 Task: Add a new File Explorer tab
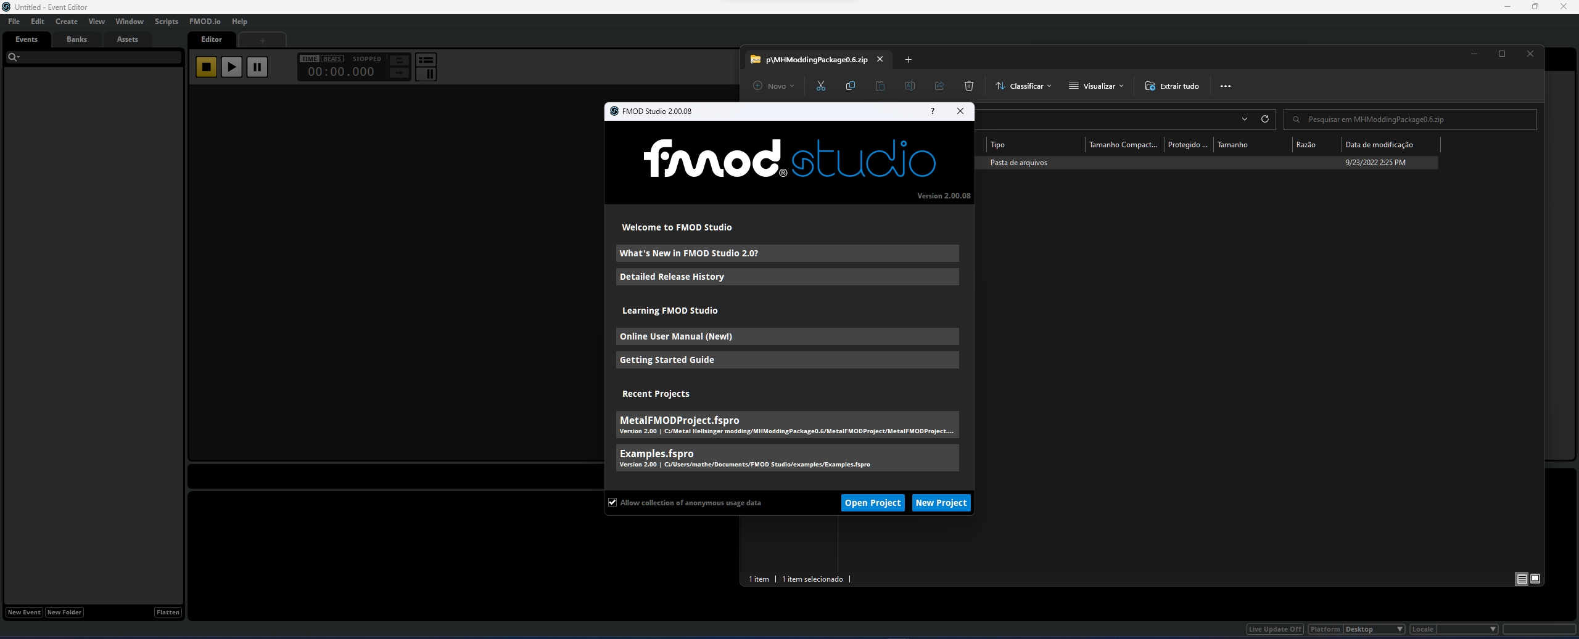click(x=908, y=60)
